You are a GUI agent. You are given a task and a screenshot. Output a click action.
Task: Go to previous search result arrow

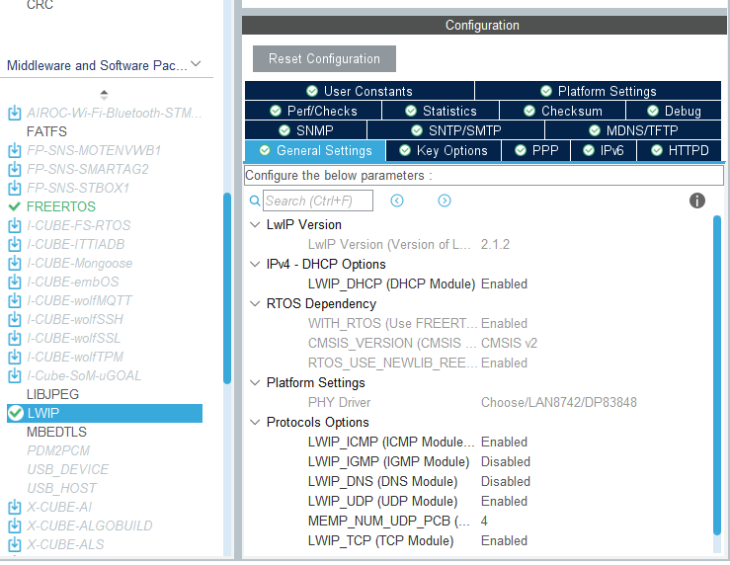(397, 201)
